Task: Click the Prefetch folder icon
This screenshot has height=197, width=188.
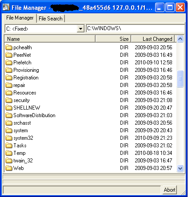Action: click(9, 63)
